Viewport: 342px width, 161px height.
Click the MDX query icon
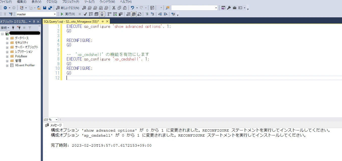90,8
